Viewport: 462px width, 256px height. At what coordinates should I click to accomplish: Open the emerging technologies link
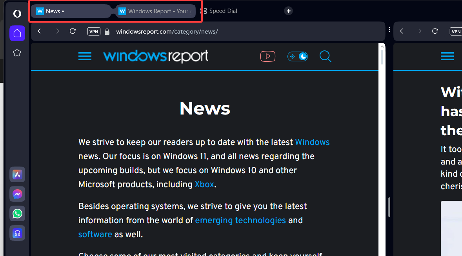point(240,220)
